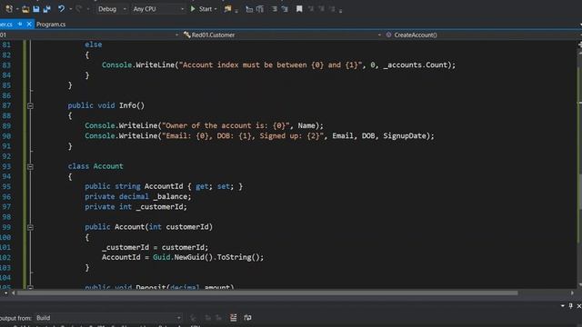The width and height of the screenshot is (582, 327).
Task: Click the horizontal scrollbar thumb of the editor
Action: click(267, 292)
